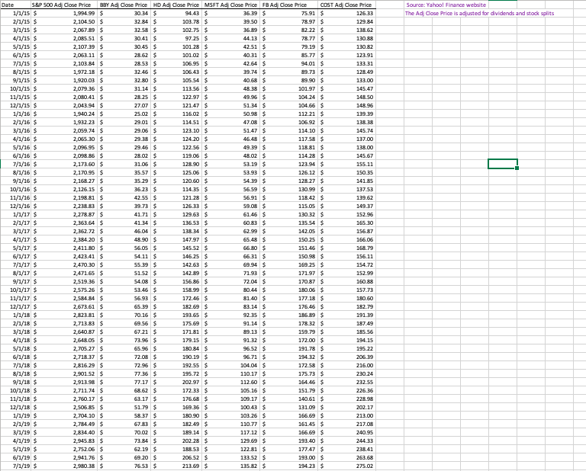The image size is (586, 471).
Task: Select the date cell 9/1/18
Action: tap(16, 382)
